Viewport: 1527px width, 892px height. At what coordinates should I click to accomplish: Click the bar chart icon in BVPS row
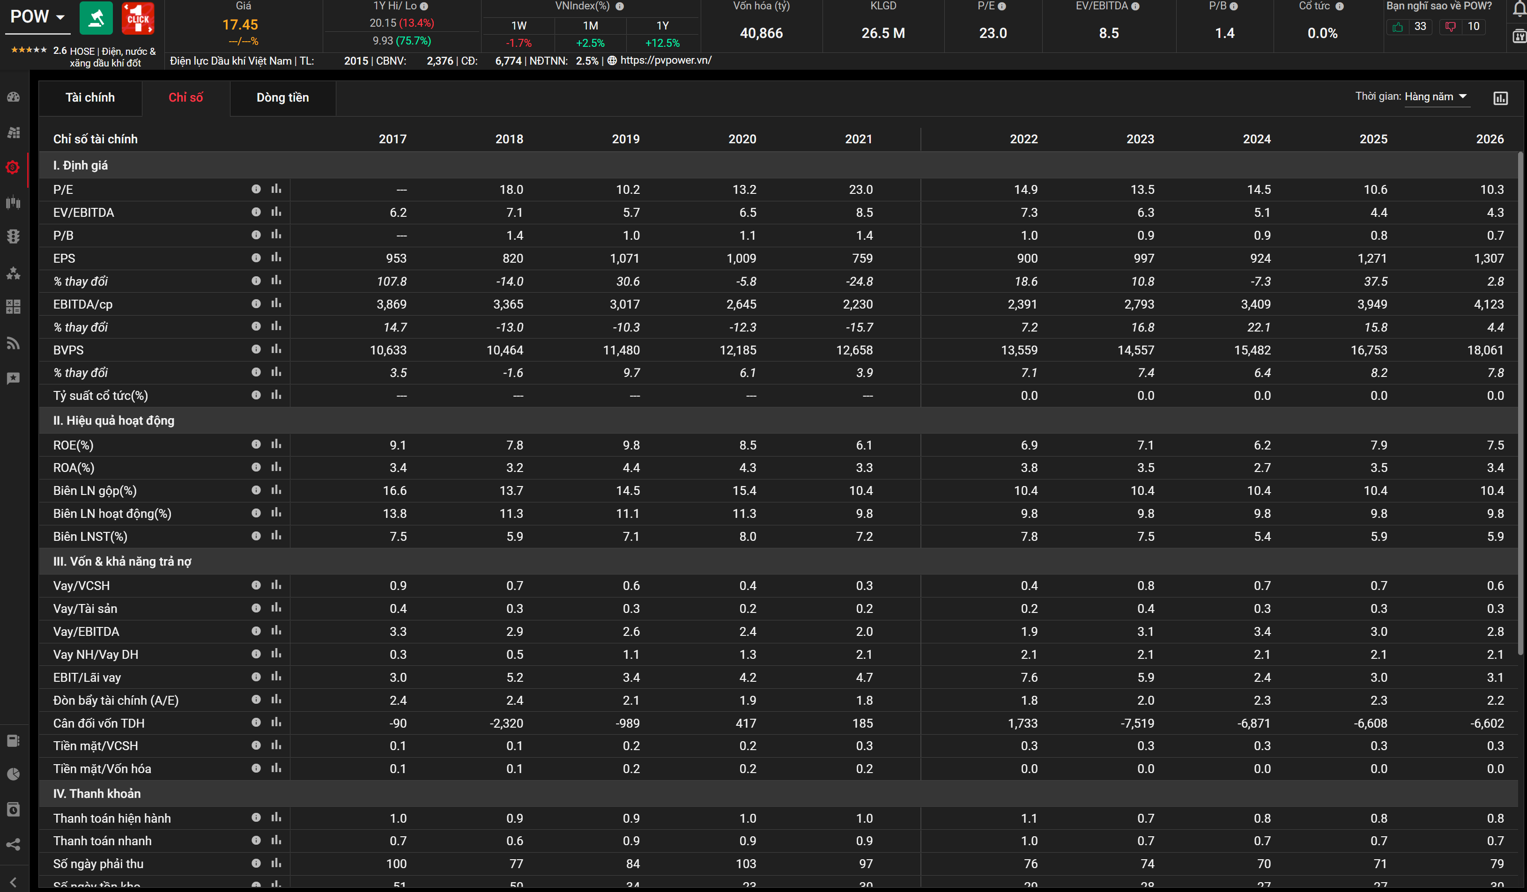276,349
